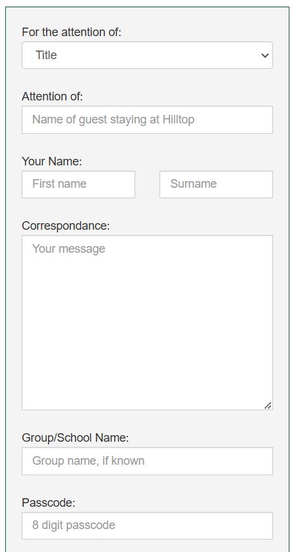
Task: Click the chevron arrow on Title select
Action: point(265,56)
